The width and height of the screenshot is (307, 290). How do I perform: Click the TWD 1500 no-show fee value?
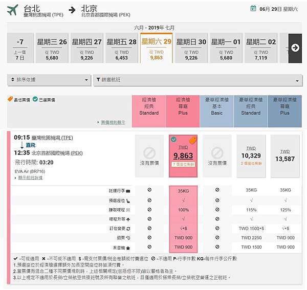tap(251, 247)
